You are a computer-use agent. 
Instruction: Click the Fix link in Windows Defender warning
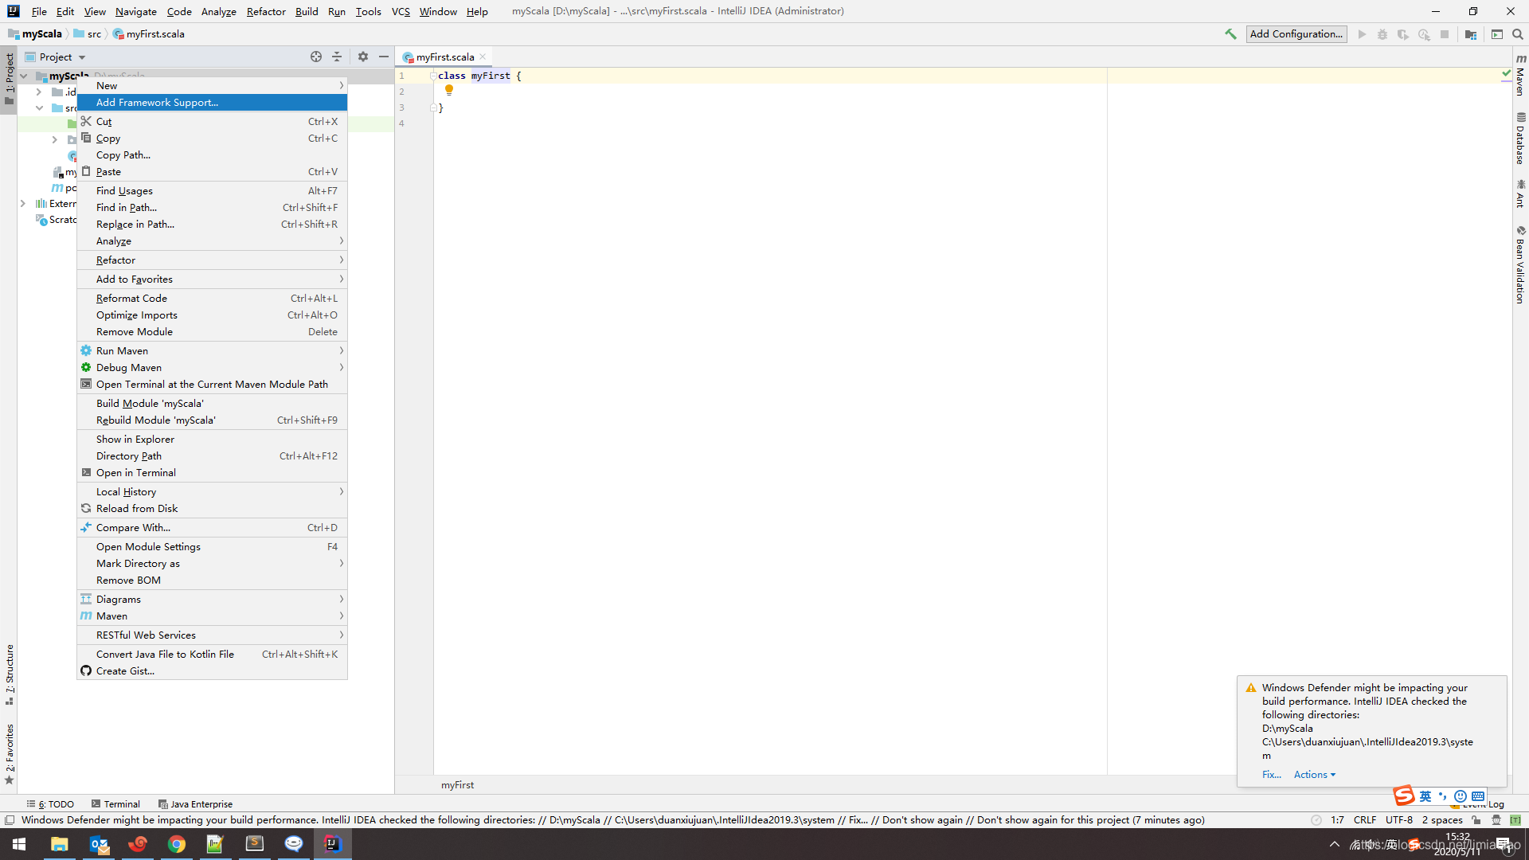tap(1271, 774)
